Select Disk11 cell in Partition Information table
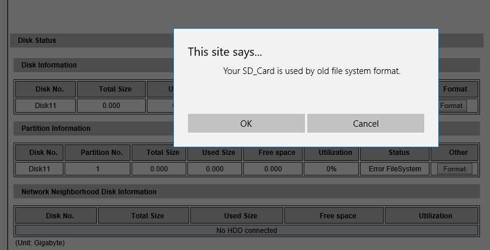Image resolution: width=490 pixels, height=250 pixels. point(39,169)
